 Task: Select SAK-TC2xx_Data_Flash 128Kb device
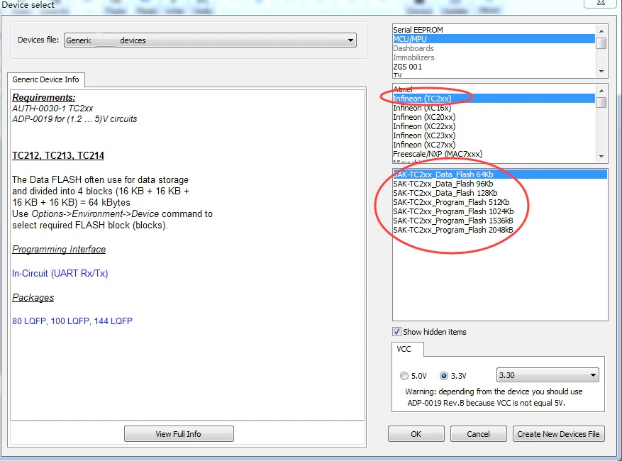500,193
